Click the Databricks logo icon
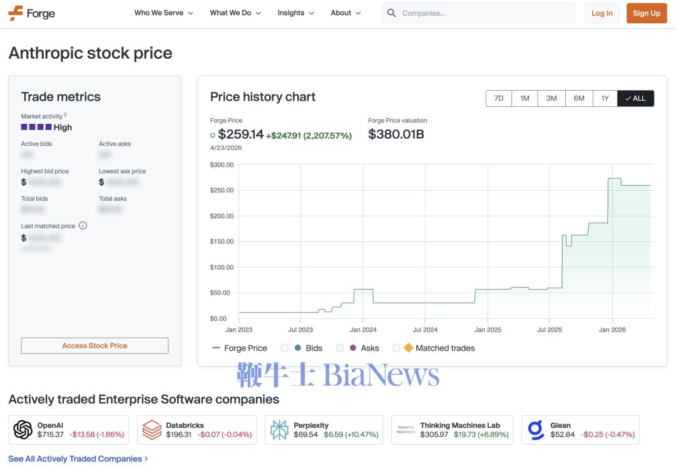Viewport: 676px width, 469px height. (152, 430)
